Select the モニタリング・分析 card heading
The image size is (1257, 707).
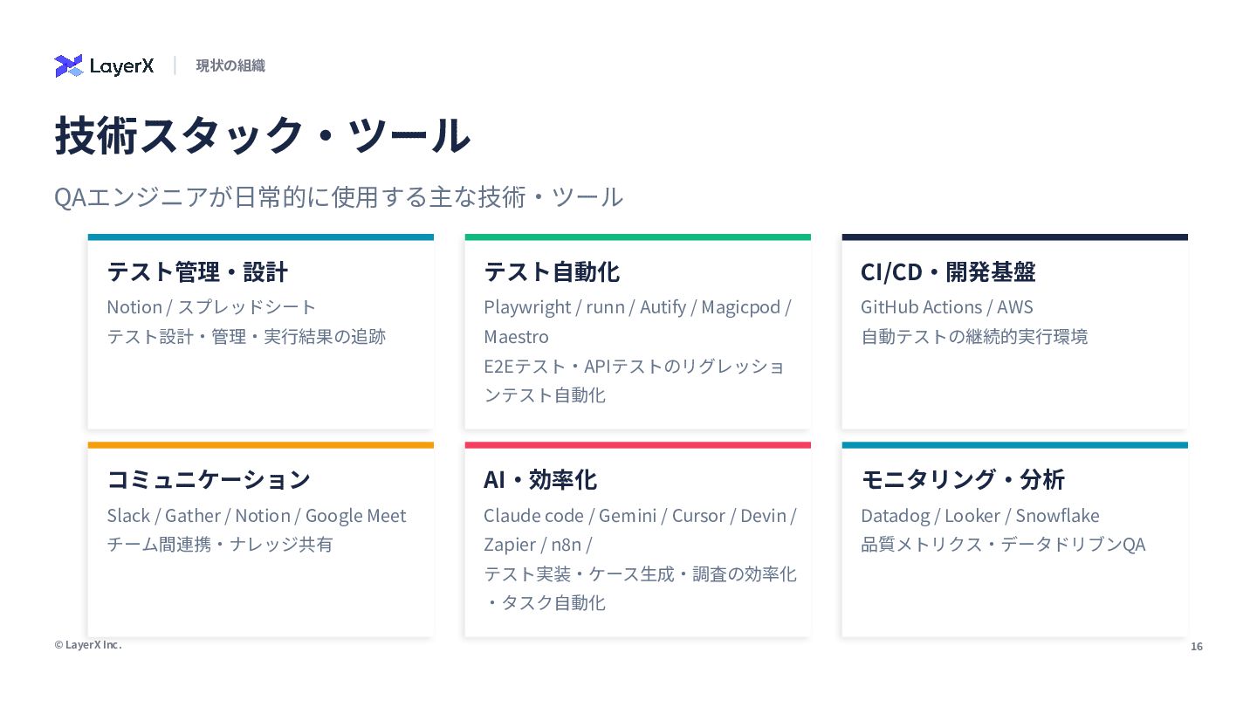[x=963, y=479]
